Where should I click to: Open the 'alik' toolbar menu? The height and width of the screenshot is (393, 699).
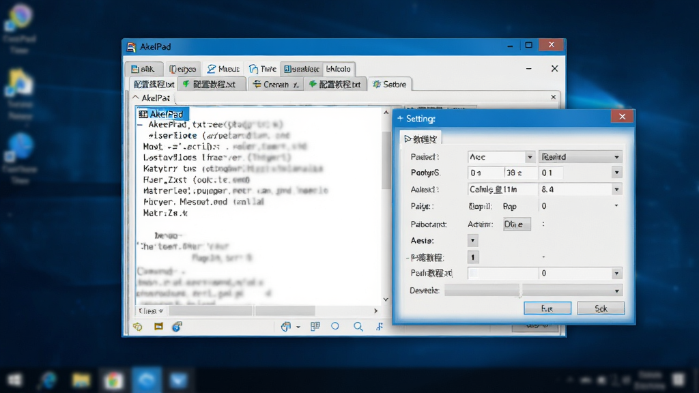point(143,69)
